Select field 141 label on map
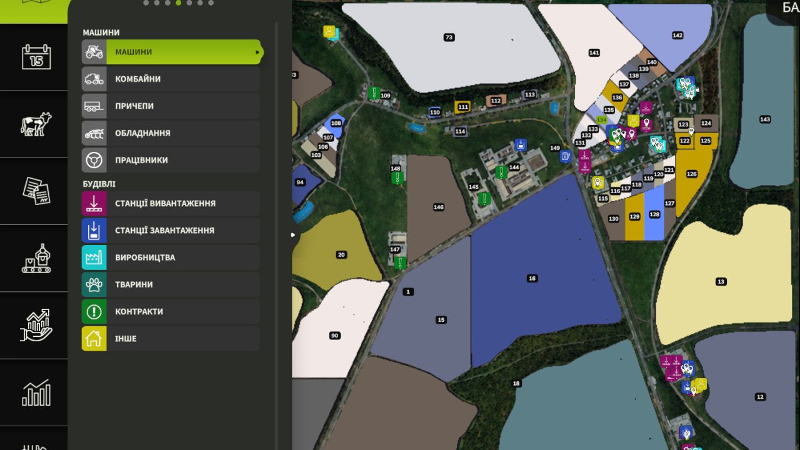 [x=594, y=52]
